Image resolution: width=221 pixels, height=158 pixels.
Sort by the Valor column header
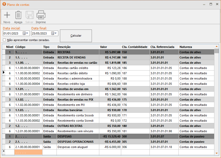(x=110, y=47)
